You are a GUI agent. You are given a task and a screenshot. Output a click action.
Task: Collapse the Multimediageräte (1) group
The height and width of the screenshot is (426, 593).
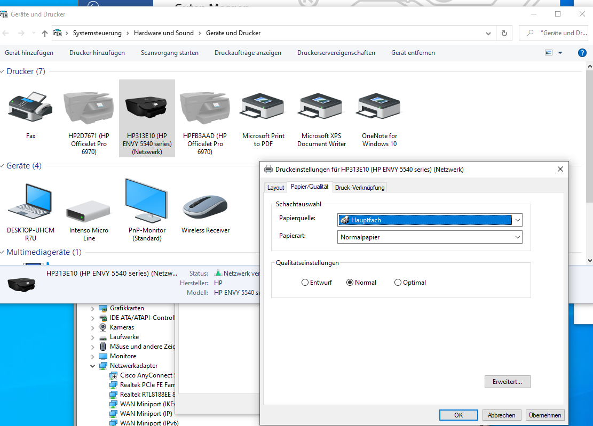2,252
